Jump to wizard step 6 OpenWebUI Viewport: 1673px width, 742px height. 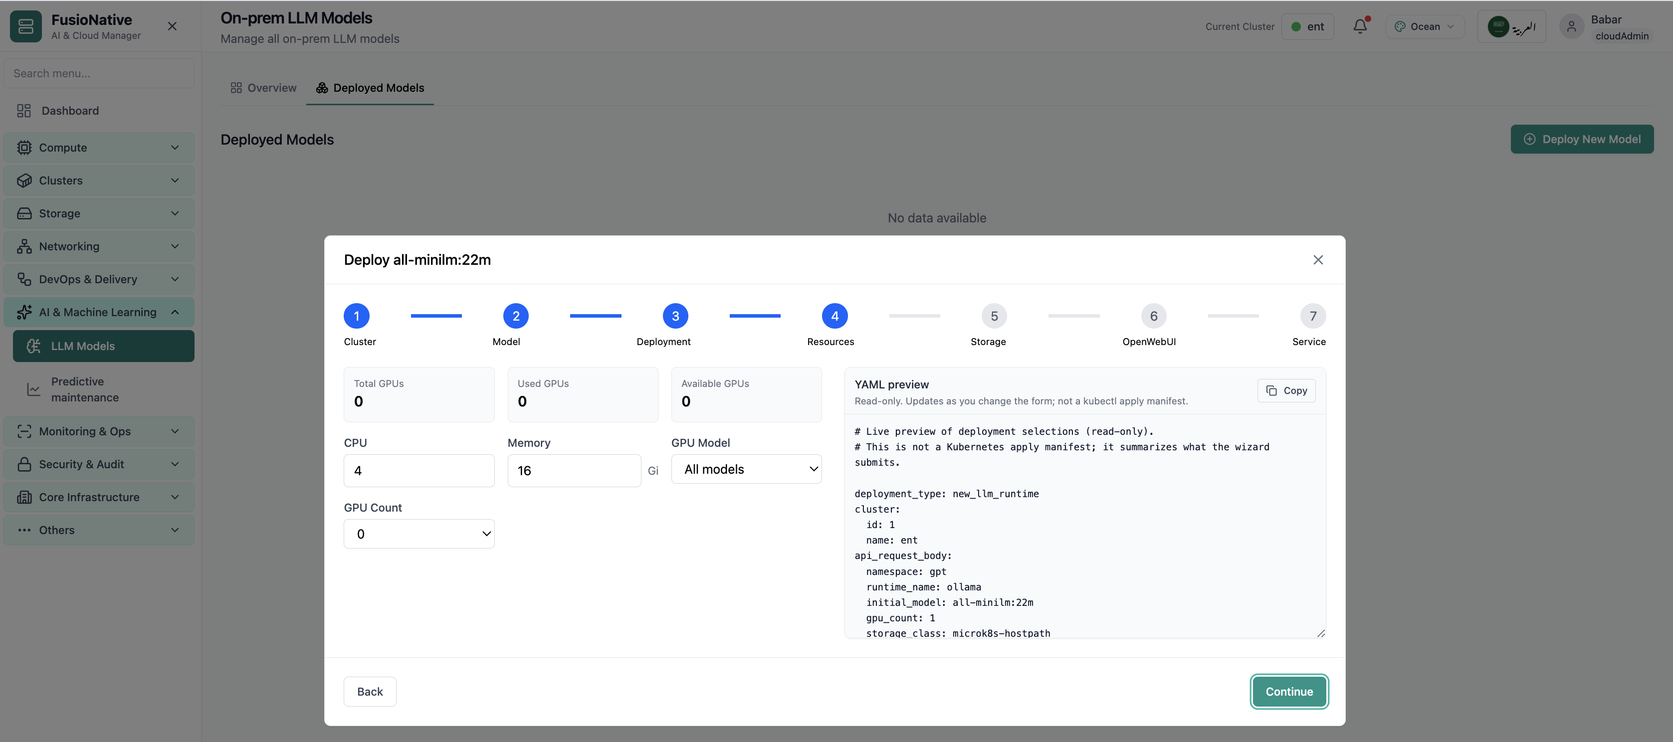pos(1153,316)
